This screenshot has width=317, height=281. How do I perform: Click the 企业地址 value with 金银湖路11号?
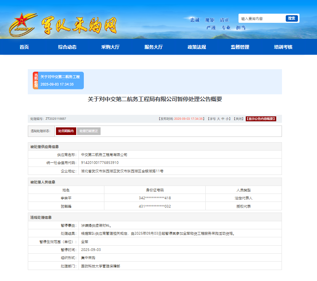pos(122,171)
